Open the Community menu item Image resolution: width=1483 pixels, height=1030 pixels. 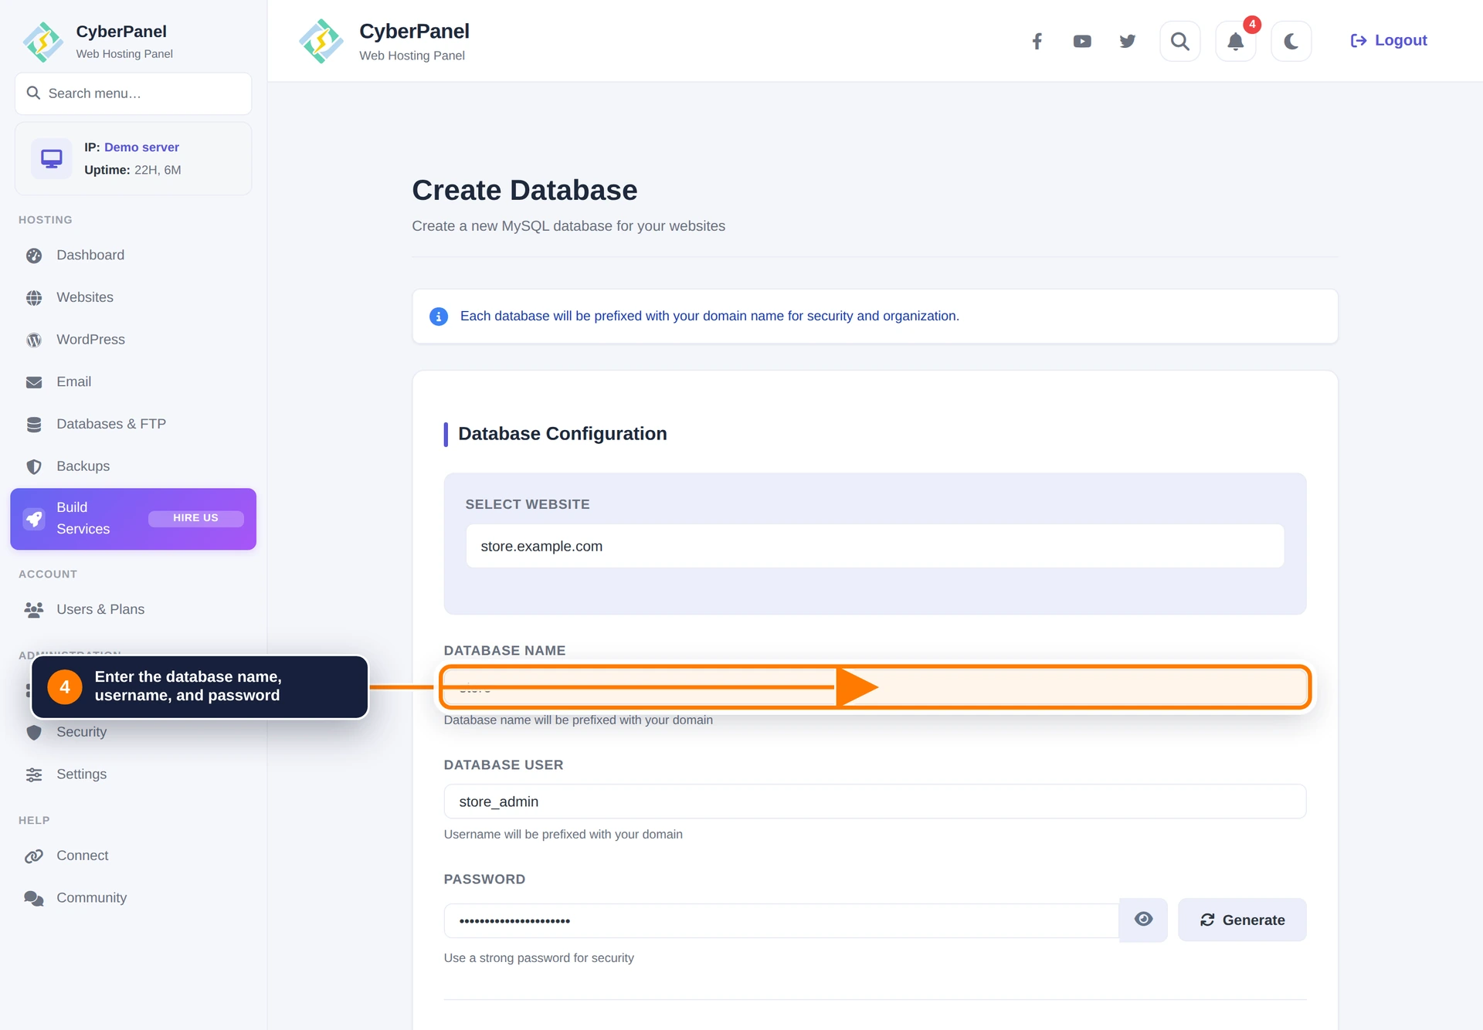(x=133, y=898)
